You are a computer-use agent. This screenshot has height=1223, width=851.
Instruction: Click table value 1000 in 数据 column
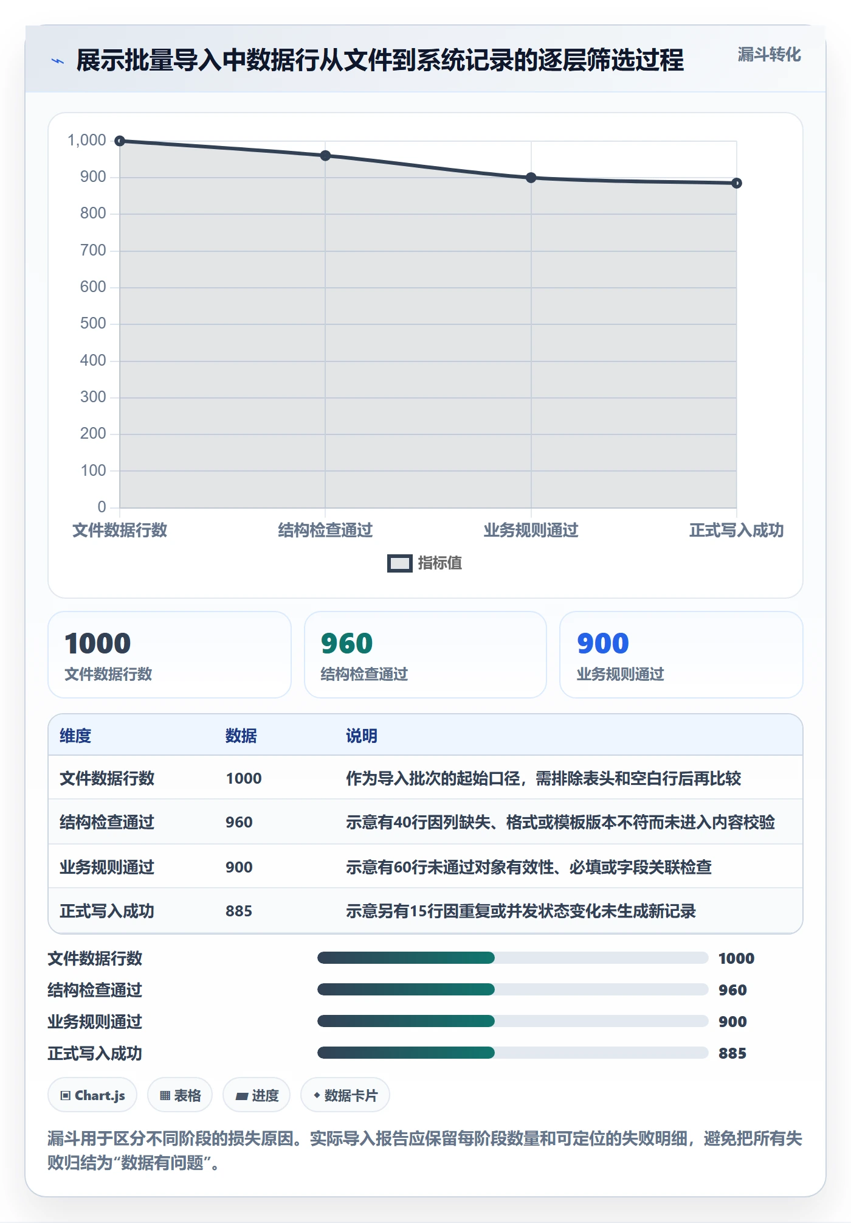point(244,778)
